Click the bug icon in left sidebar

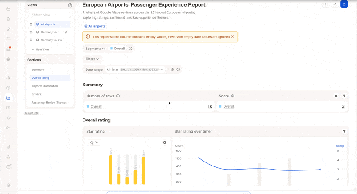[8, 59]
